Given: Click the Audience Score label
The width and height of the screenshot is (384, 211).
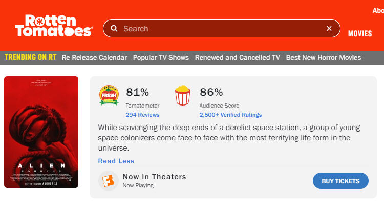Looking at the screenshot, I should (x=219, y=105).
